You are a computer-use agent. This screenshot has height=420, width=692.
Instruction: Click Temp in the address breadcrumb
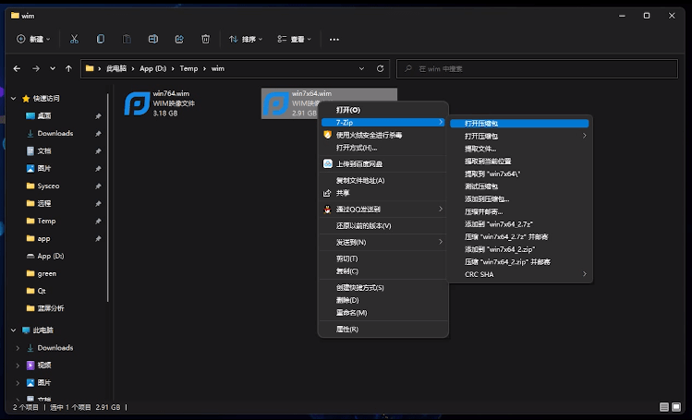(x=188, y=68)
